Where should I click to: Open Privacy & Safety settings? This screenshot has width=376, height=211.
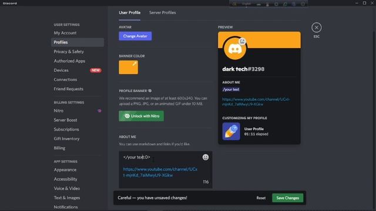(x=78, y=52)
